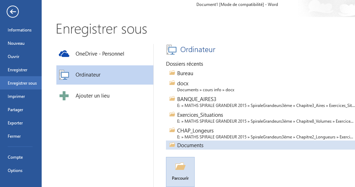Select Exporter in the sidebar

click(x=15, y=123)
